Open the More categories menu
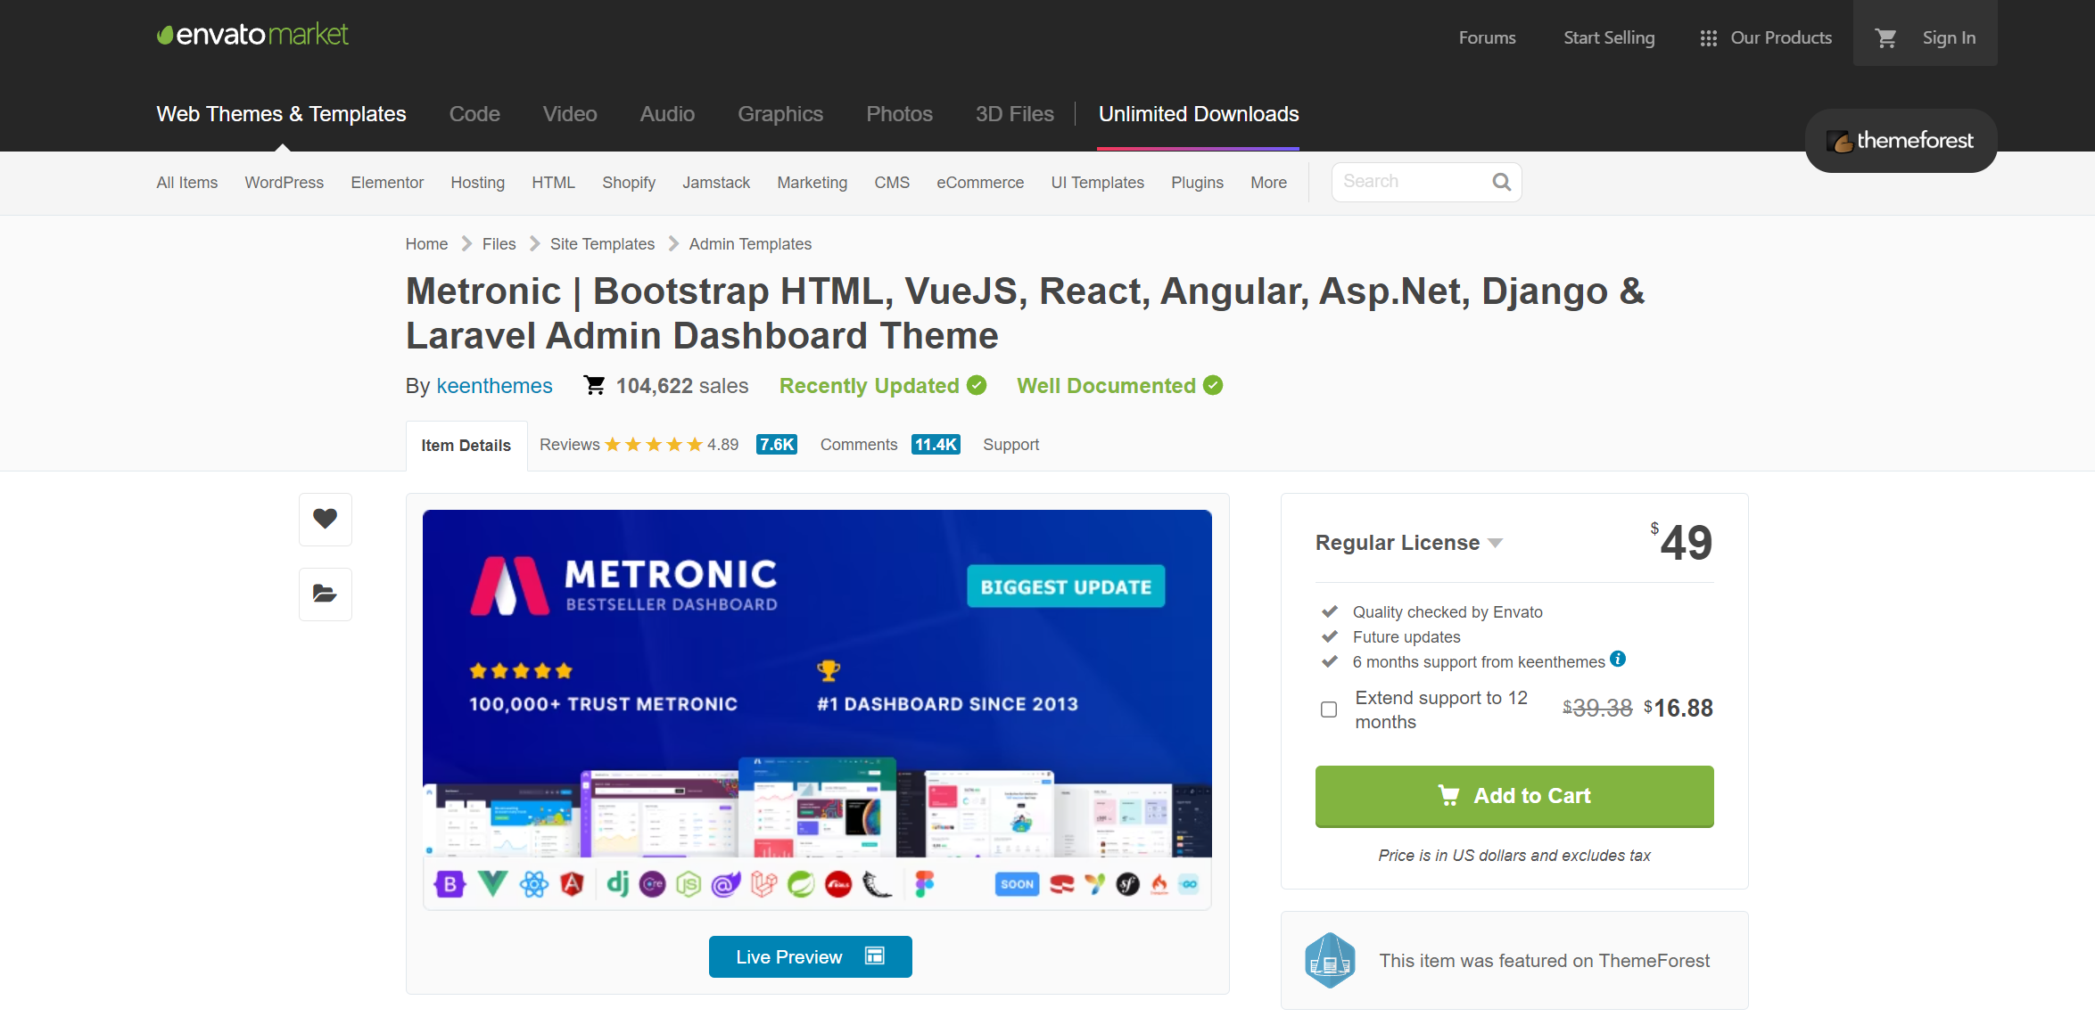Screen dimensions: 2095x1025 click(x=1267, y=183)
